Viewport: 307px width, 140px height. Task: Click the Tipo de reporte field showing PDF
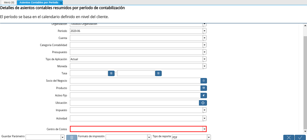click(189, 138)
